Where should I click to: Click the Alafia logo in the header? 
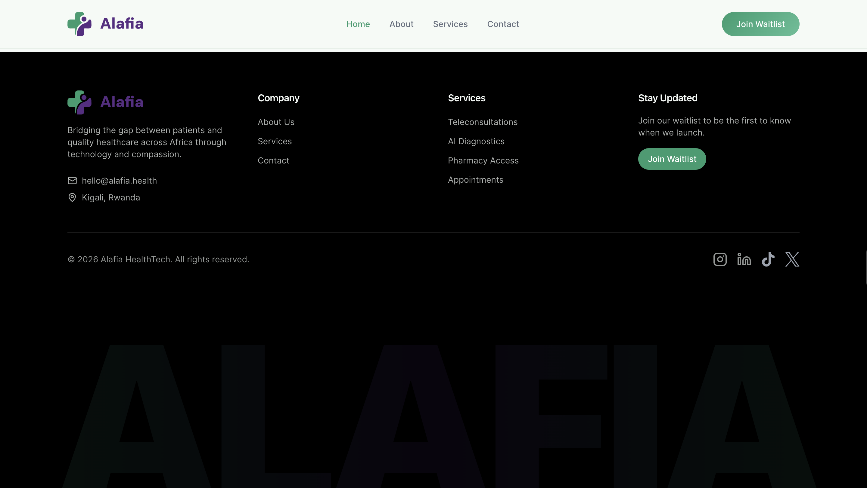(105, 24)
